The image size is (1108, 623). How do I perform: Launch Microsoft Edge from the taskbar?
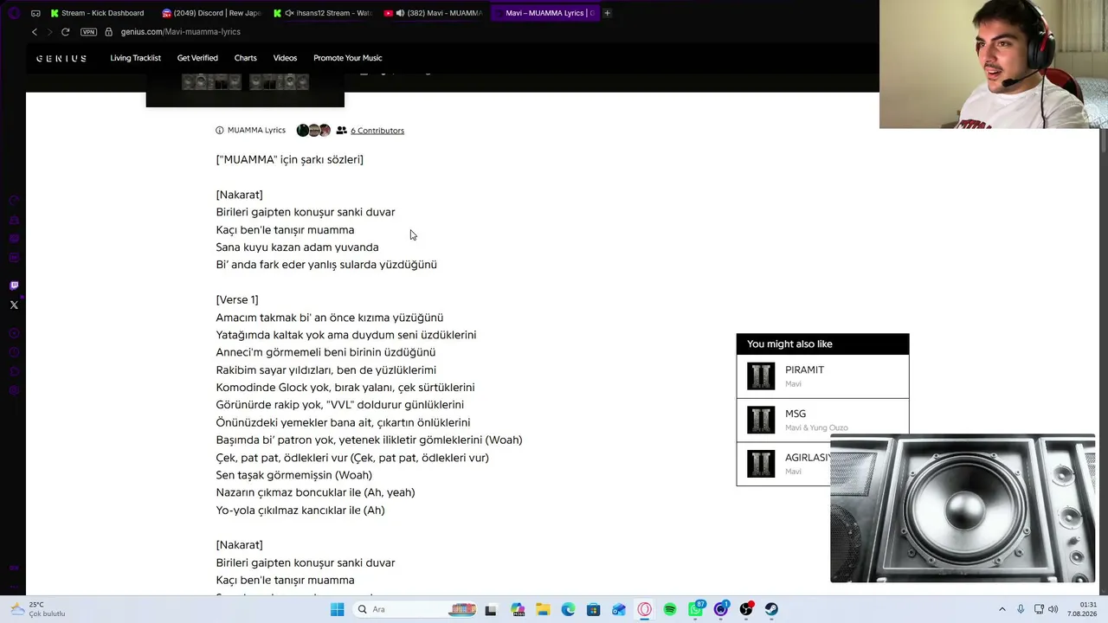[568, 609]
